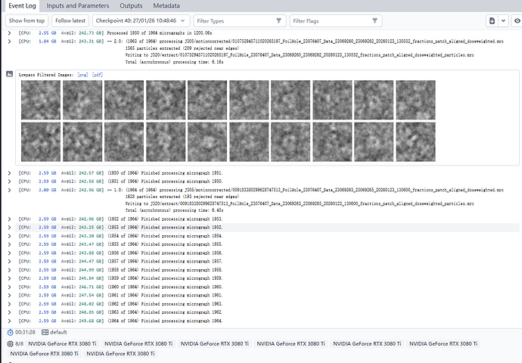Open the png link for lowpass images
Screen dimensions: 522x363
pyautogui.click(x=82, y=75)
